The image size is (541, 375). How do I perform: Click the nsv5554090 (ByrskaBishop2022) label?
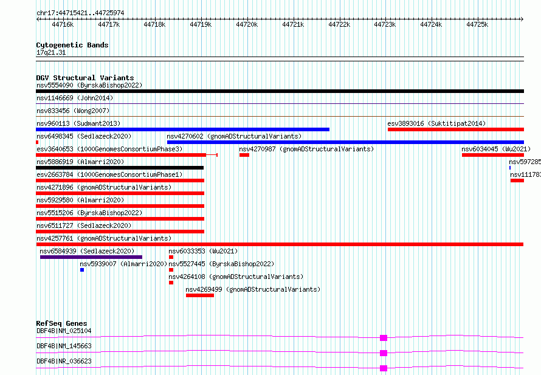pyautogui.click(x=89, y=85)
